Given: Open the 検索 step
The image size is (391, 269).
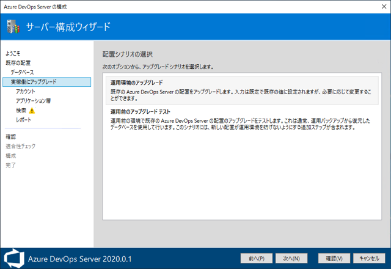Looking at the screenshot, I should point(21,110).
